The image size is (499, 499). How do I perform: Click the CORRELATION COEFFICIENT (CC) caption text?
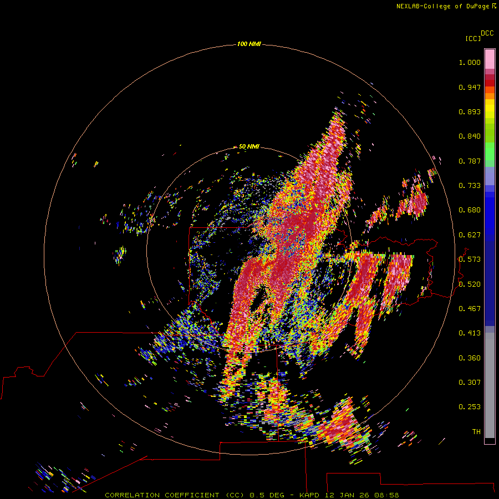(x=175, y=495)
